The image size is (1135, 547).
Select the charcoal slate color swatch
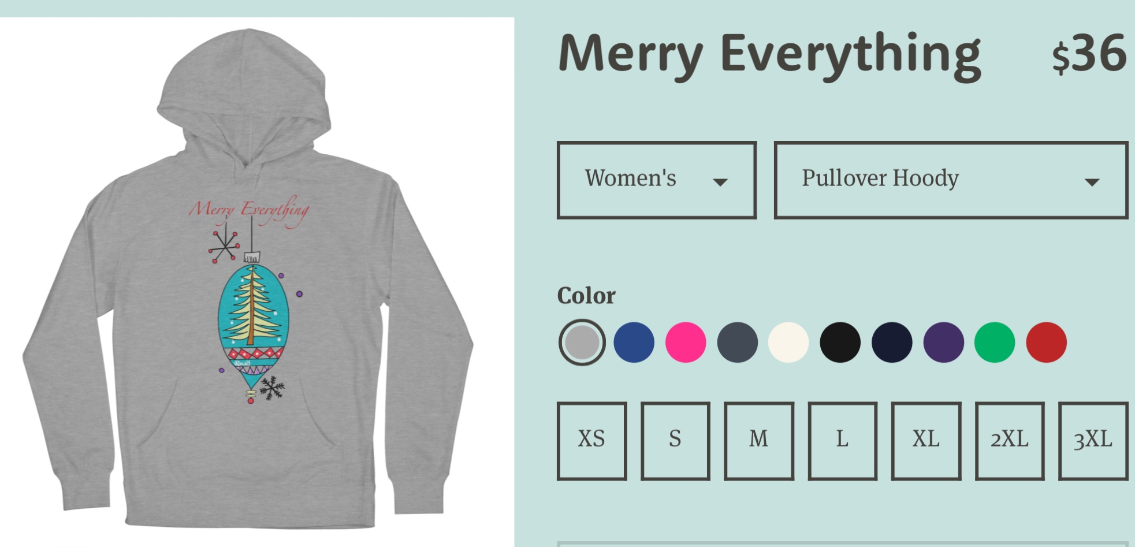(737, 343)
